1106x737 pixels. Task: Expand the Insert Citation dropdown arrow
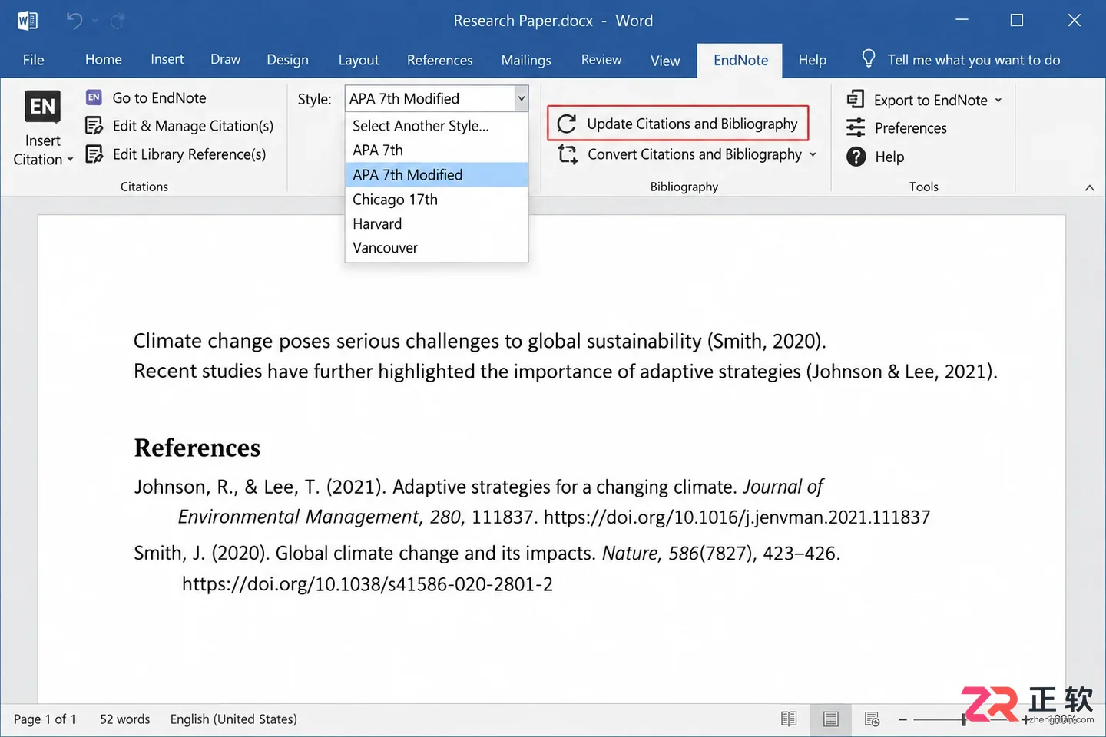(70, 160)
